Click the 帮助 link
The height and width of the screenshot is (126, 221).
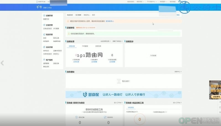[178, 15]
